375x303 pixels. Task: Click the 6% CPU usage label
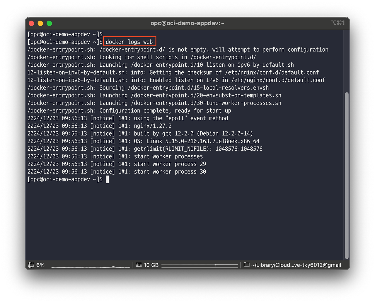point(40,265)
